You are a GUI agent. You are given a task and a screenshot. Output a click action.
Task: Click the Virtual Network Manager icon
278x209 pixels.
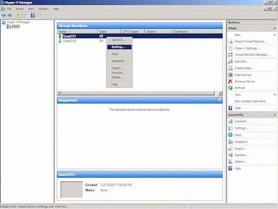click(230, 55)
